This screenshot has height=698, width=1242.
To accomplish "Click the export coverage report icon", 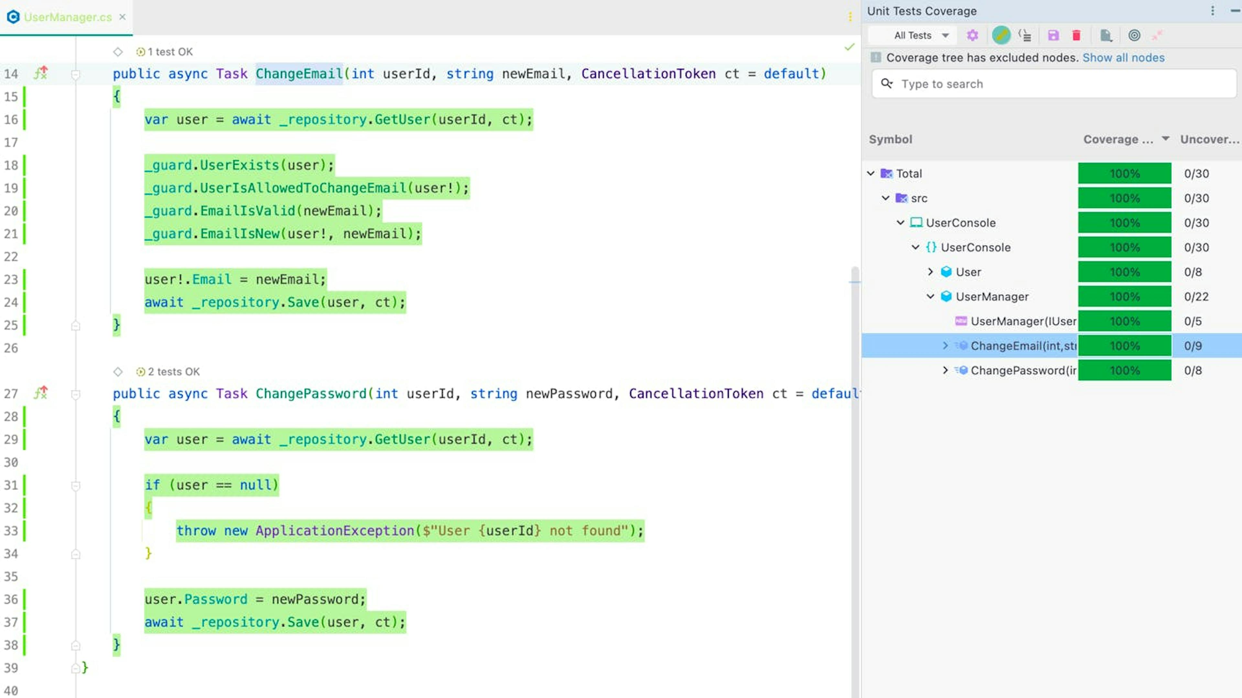I will click(x=1106, y=35).
